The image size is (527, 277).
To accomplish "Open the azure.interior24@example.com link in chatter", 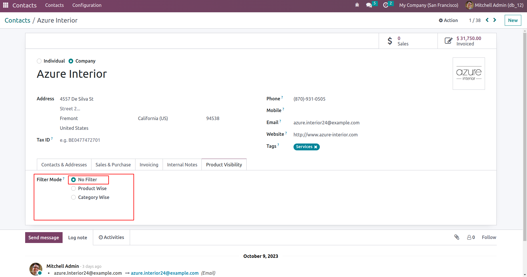I will coord(165,273).
